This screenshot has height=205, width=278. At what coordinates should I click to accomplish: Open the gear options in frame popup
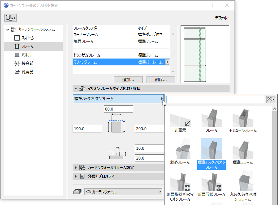pos(270,100)
